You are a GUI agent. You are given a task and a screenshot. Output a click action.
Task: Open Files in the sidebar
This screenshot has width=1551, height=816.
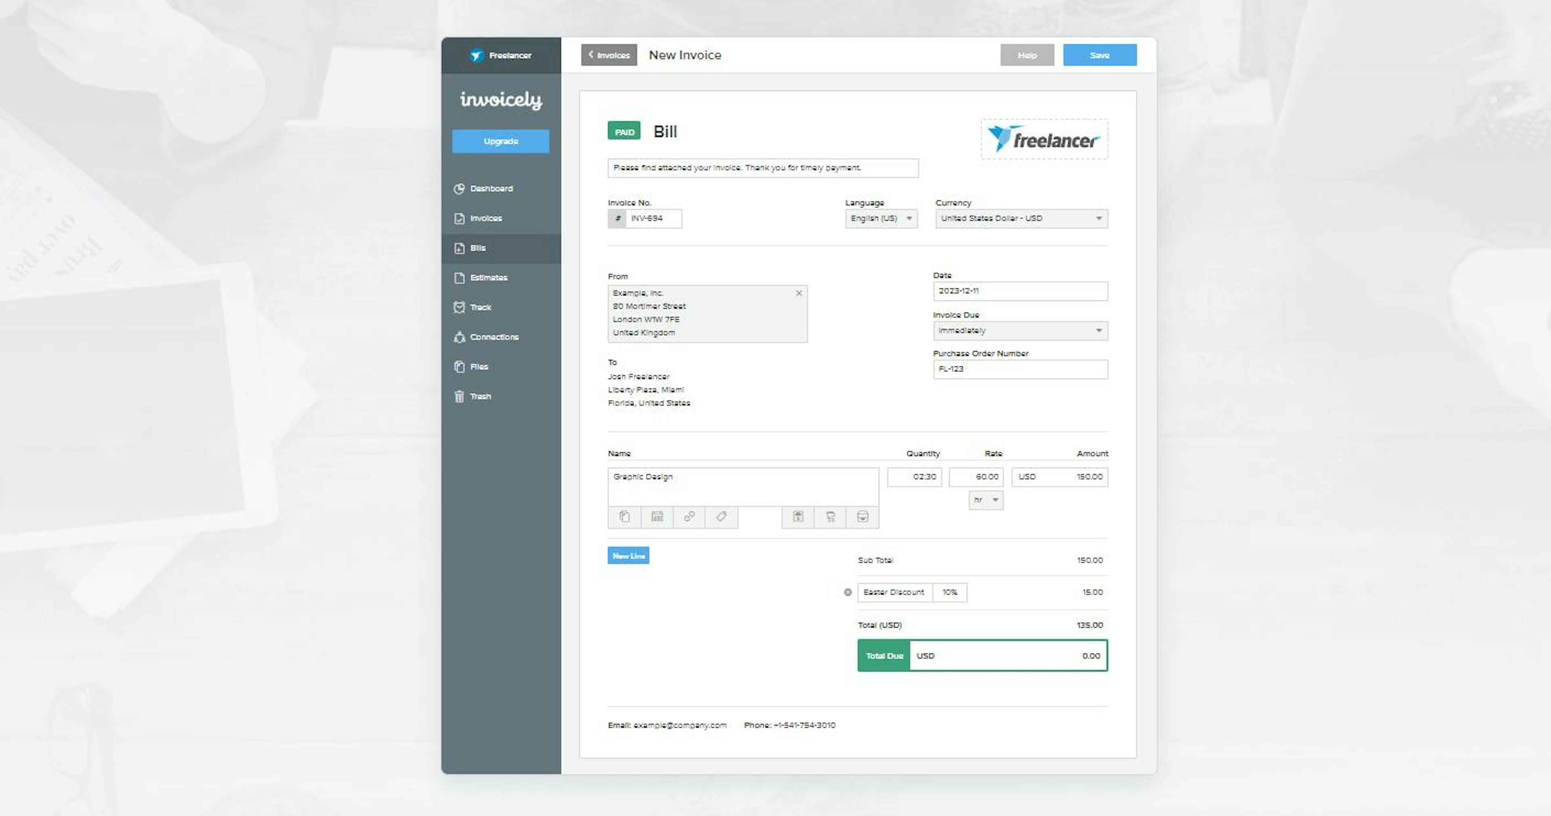(501, 366)
